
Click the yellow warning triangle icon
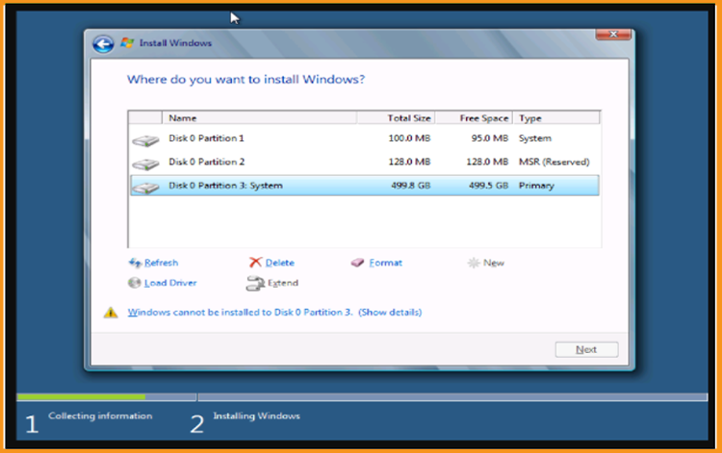(x=111, y=313)
